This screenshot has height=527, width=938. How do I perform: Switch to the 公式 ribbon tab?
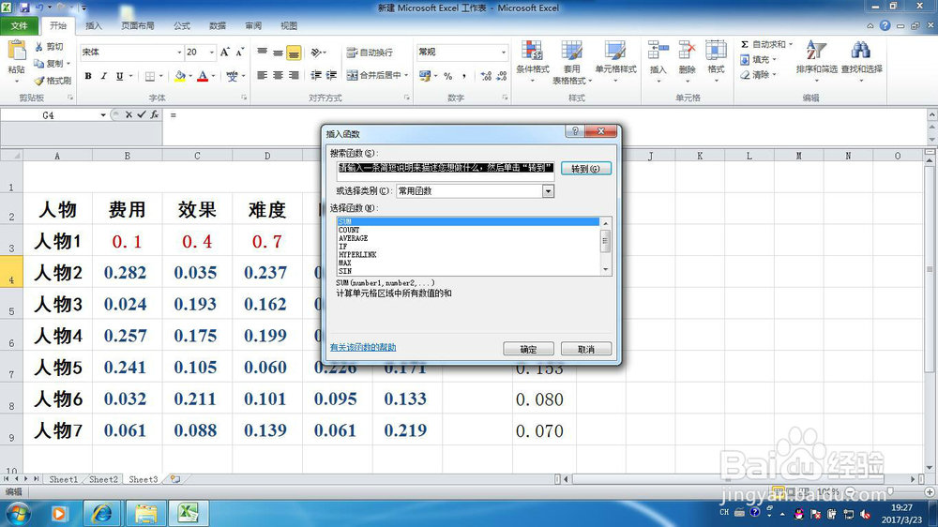coord(182,25)
